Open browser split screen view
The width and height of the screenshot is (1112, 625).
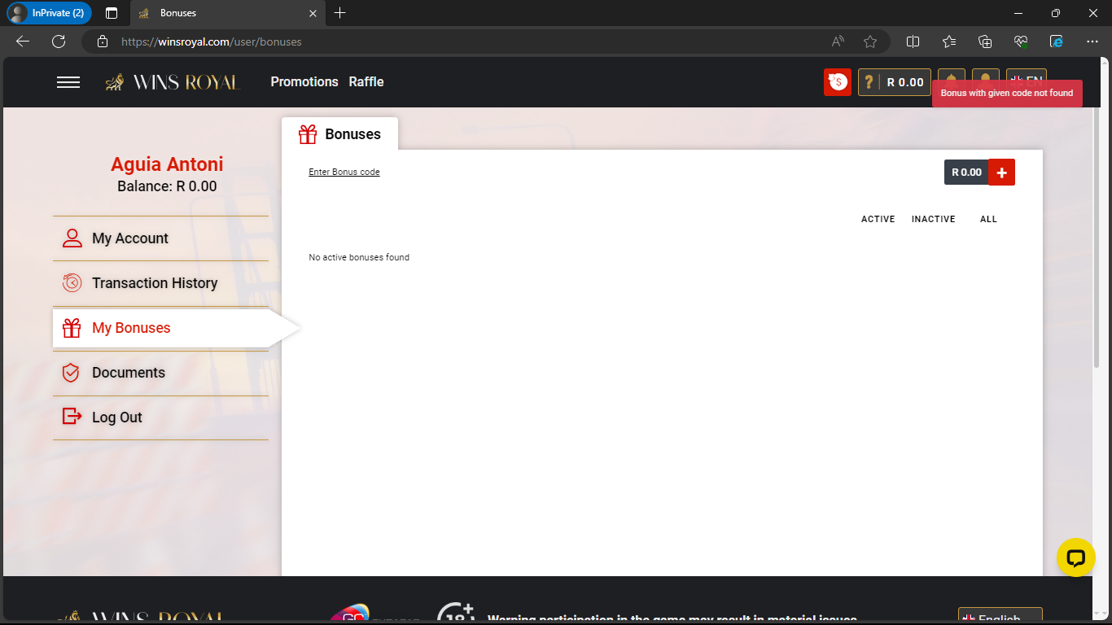click(913, 42)
